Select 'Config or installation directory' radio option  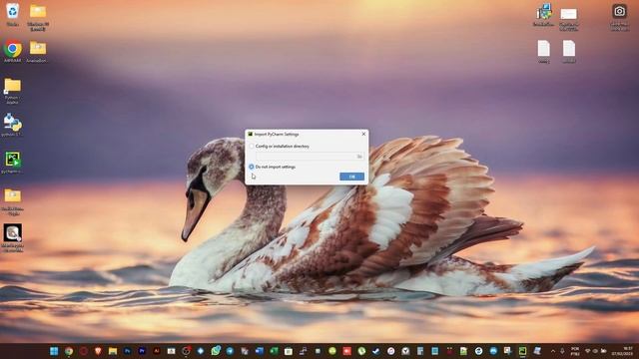click(x=252, y=147)
